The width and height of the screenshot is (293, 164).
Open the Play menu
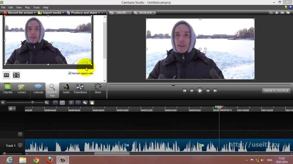(27, 8)
